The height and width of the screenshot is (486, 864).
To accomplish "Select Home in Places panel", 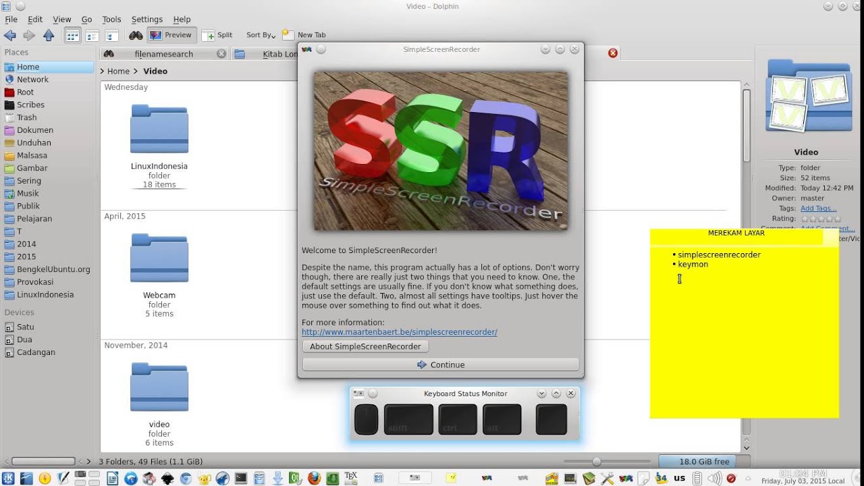I will point(48,67).
